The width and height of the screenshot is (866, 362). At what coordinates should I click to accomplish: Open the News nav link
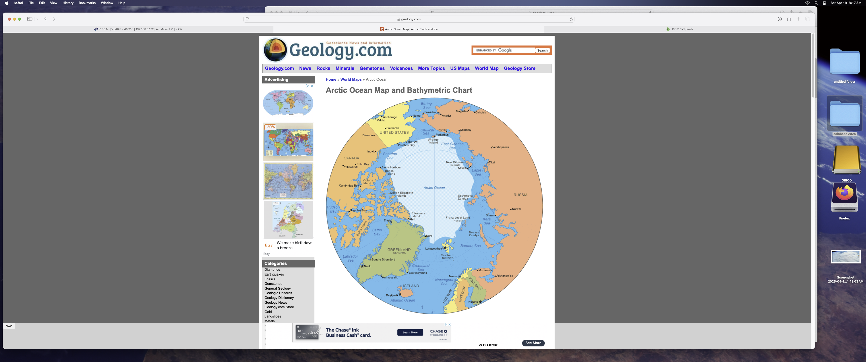[x=305, y=68]
